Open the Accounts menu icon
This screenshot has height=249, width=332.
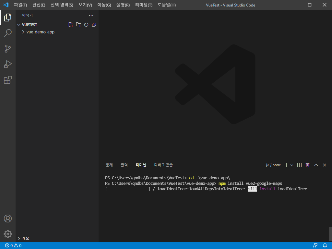point(8,219)
